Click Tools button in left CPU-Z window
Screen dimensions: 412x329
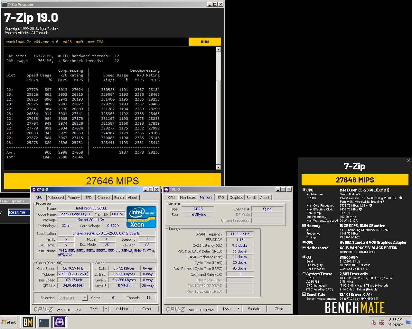[x=95, y=309]
